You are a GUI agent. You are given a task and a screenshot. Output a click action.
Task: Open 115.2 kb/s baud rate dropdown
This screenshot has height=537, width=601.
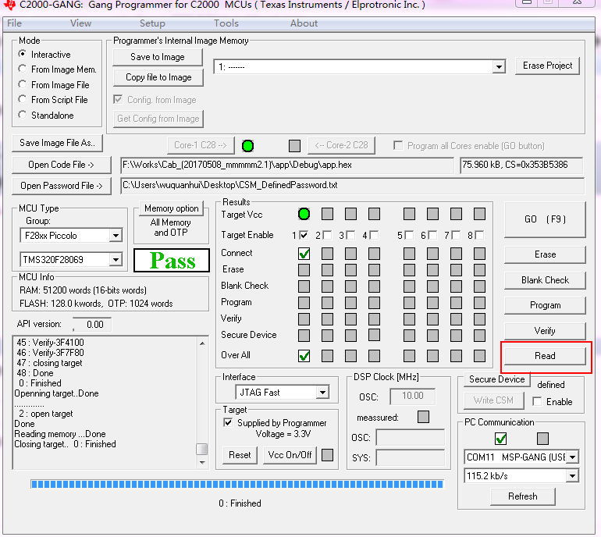(x=573, y=476)
